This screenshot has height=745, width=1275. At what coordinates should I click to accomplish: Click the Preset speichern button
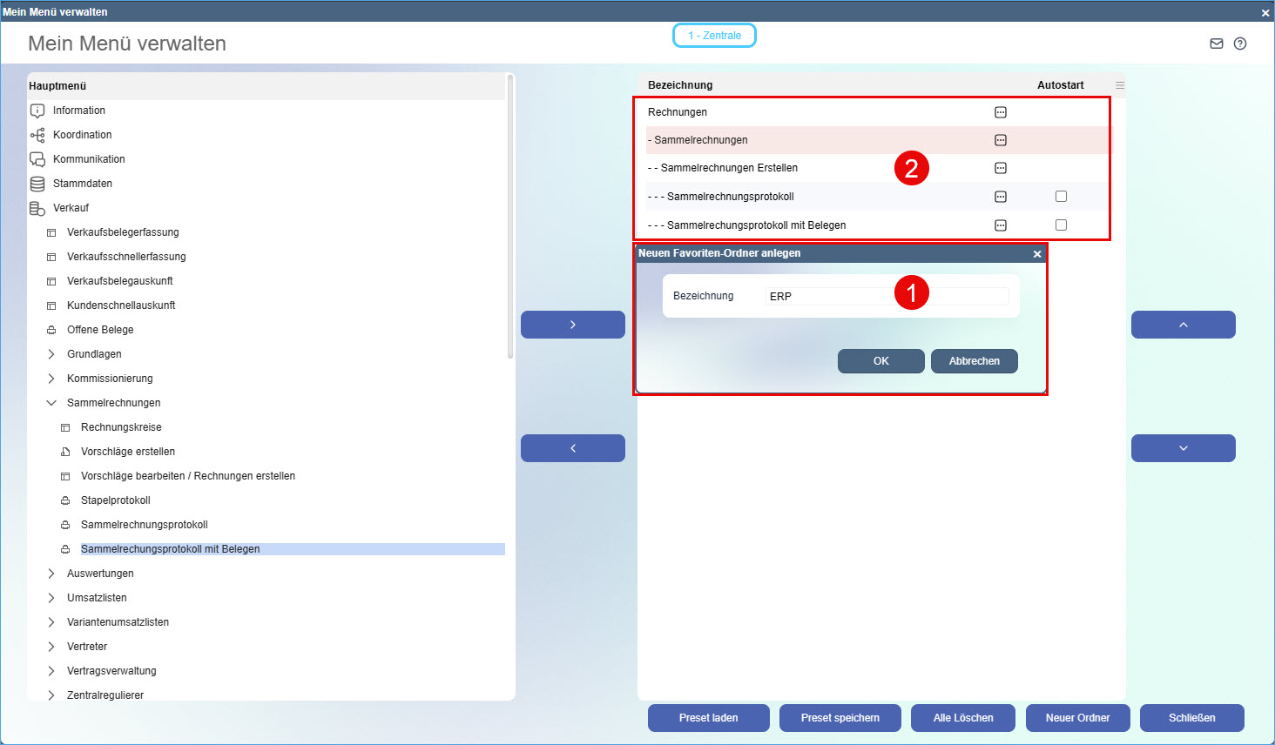point(840,718)
